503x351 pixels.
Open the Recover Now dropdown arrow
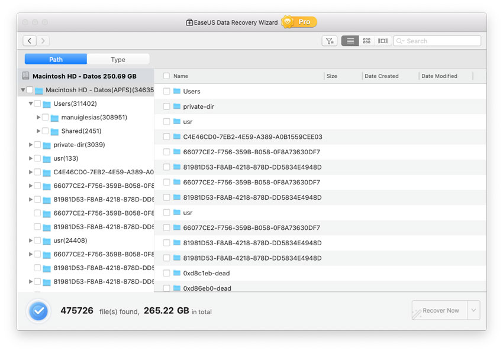pyautogui.click(x=473, y=310)
